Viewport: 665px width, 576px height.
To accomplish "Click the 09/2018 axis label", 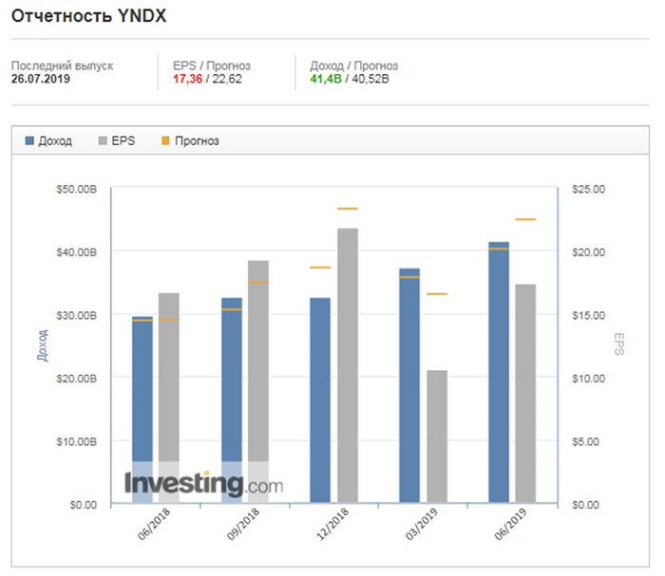I will 243,524.
